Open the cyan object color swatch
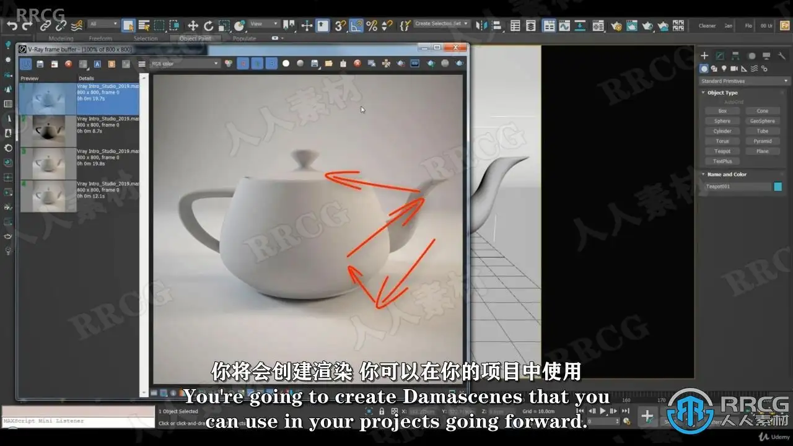793x446 pixels. tap(778, 186)
